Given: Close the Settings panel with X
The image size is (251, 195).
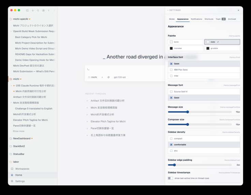Looking at the screenshot, I should pos(238,10).
